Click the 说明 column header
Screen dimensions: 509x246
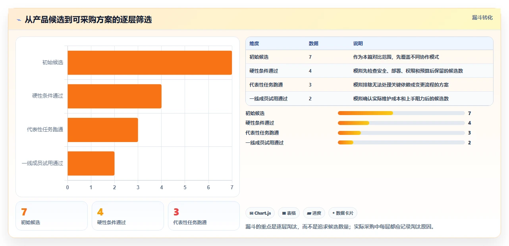358,44
